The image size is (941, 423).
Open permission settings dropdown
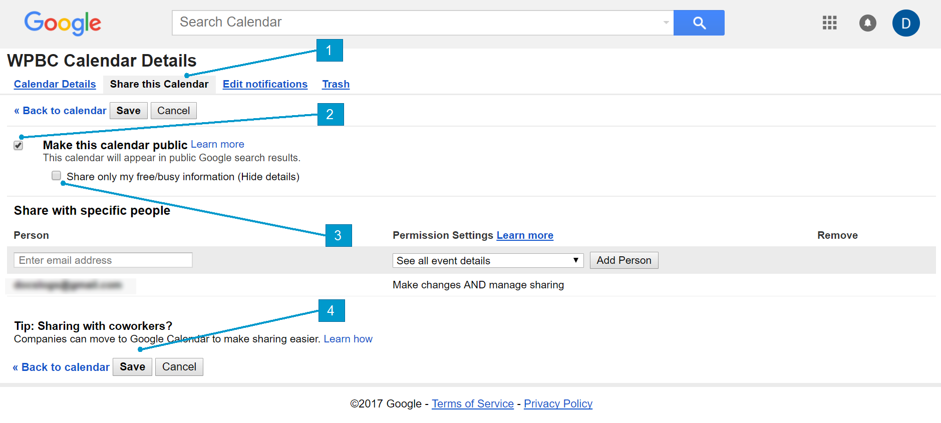point(488,260)
